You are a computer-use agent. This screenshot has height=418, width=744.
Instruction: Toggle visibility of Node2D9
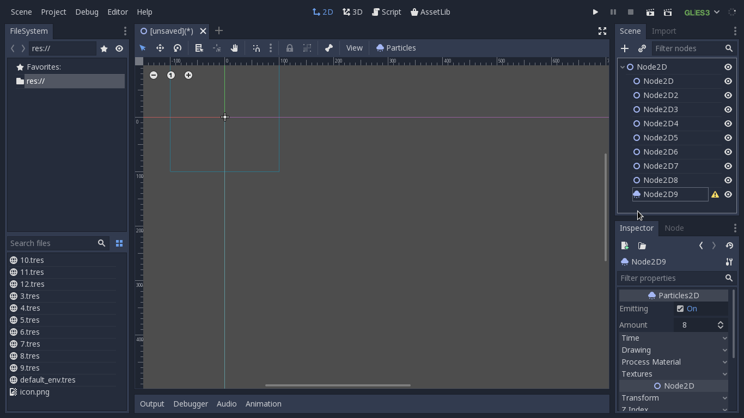point(728,194)
